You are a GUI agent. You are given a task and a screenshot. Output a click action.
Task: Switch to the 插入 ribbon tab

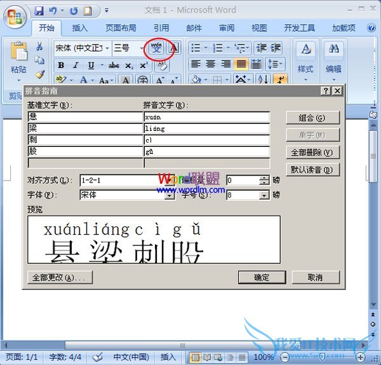tap(80, 28)
